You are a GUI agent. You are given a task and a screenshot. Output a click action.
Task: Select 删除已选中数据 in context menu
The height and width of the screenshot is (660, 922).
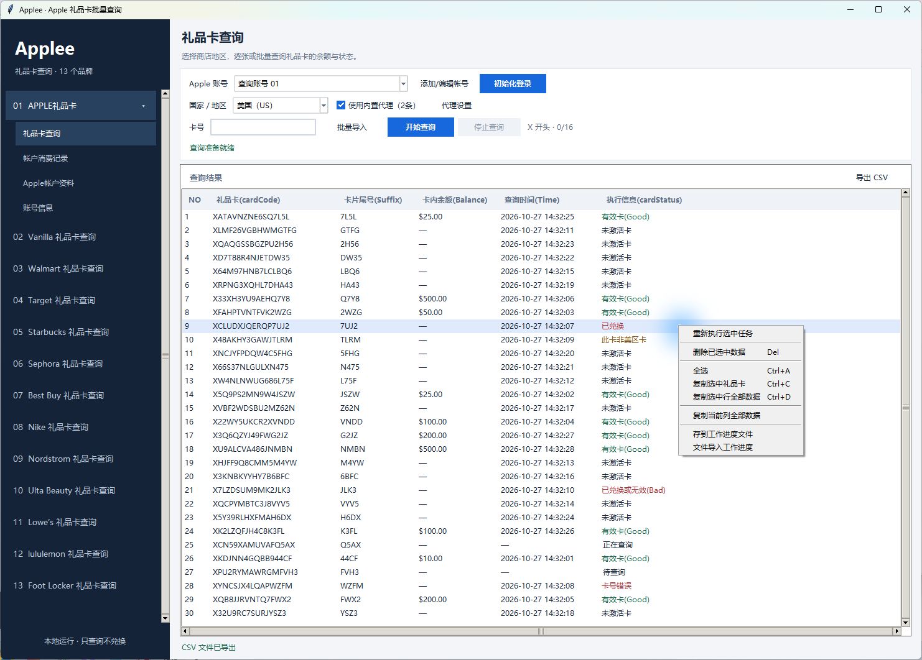click(719, 352)
